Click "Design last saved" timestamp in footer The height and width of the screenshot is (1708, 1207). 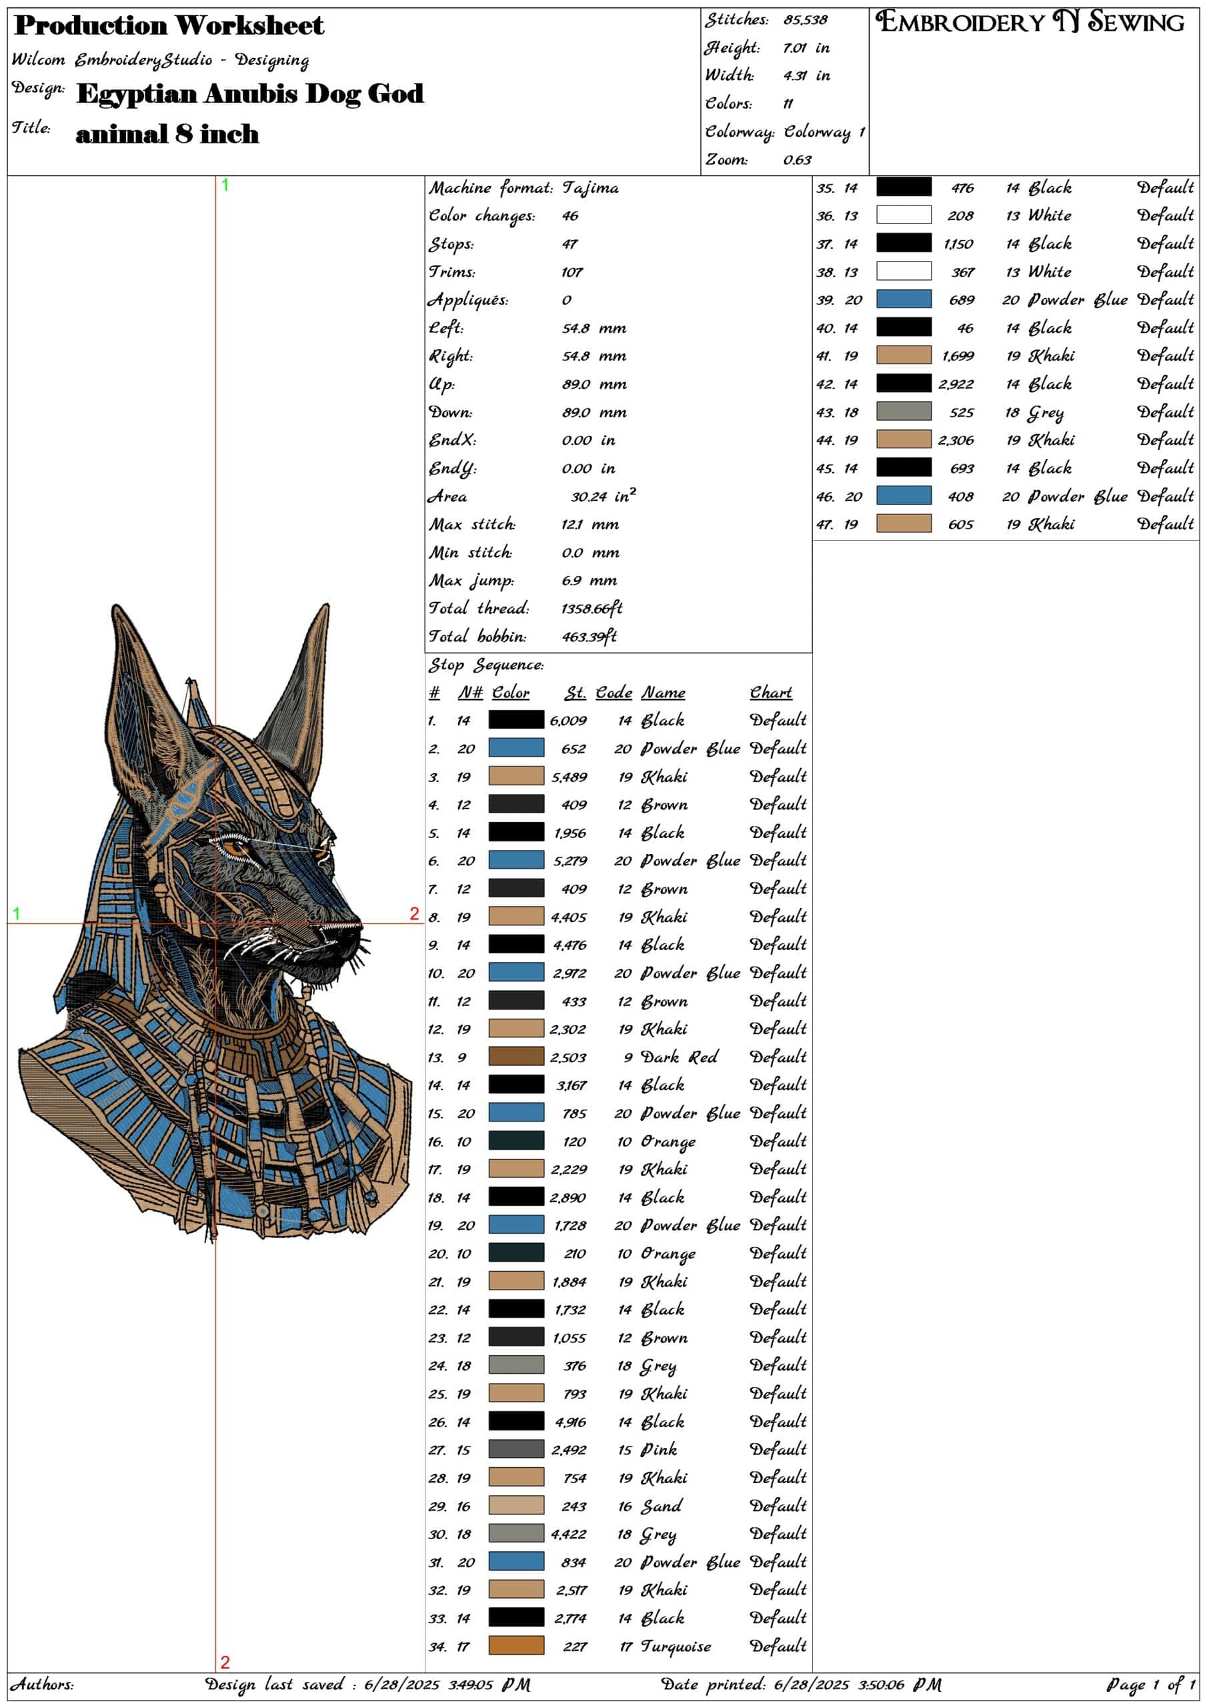368,1684
